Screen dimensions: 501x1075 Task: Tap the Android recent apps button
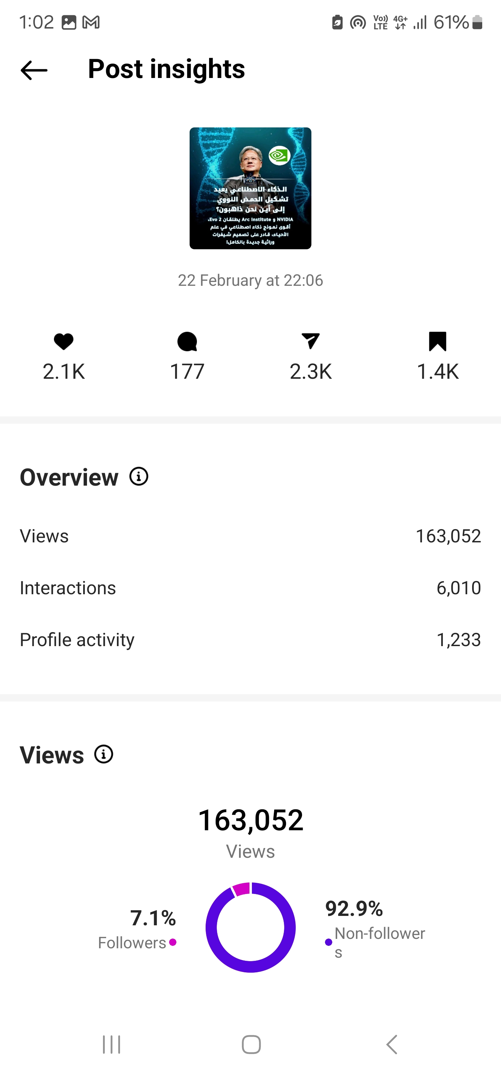111,1044
